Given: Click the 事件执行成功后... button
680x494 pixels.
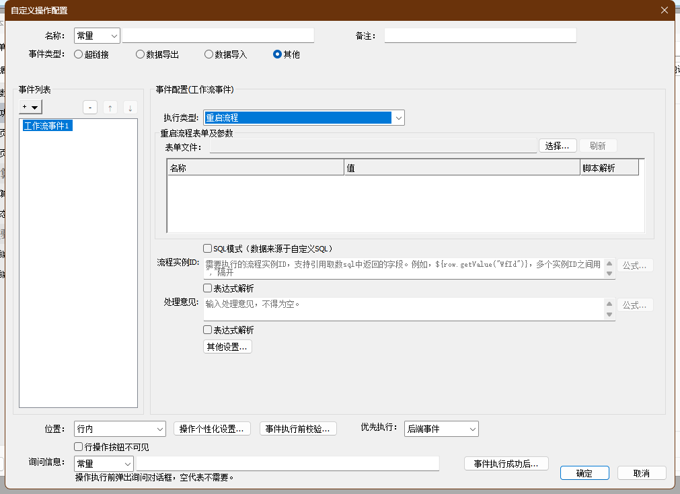Looking at the screenshot, I should [506, 464].
